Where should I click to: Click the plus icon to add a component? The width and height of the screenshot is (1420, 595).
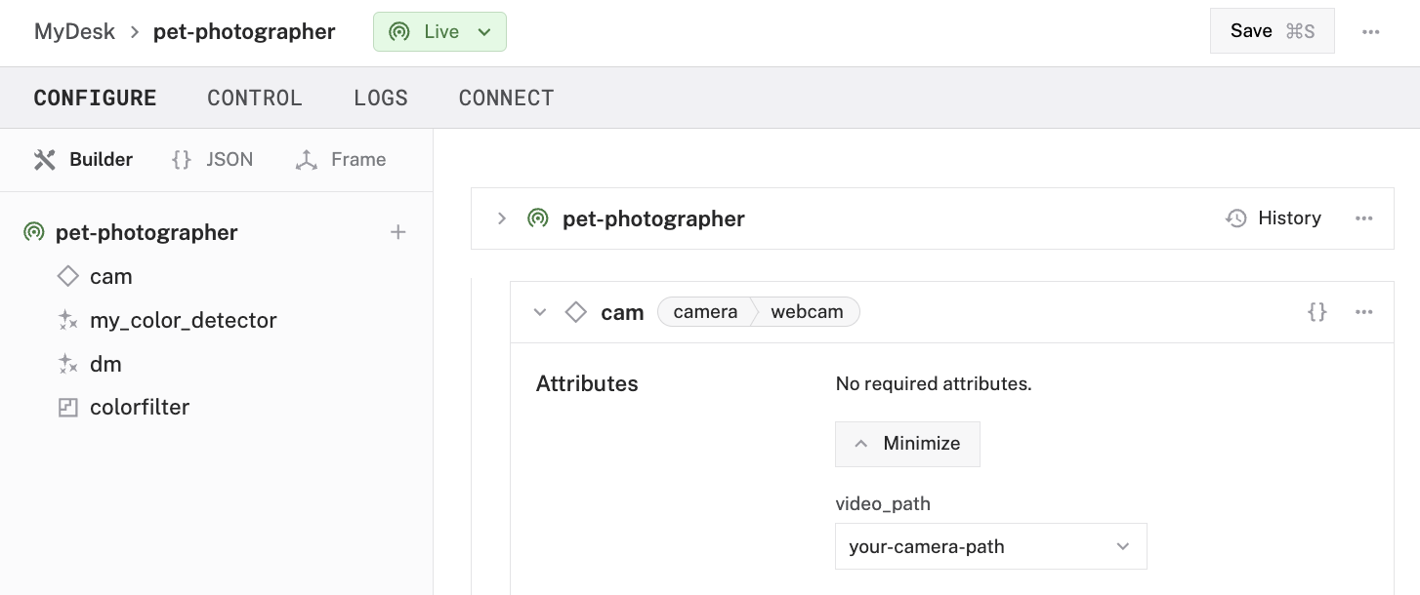398,232
